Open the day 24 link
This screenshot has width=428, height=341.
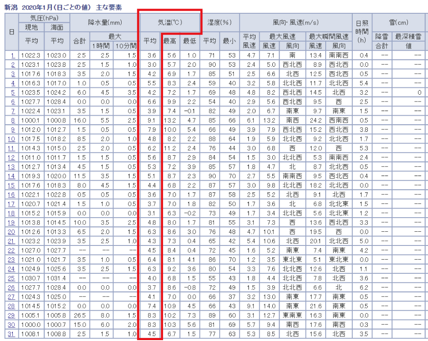12,269
